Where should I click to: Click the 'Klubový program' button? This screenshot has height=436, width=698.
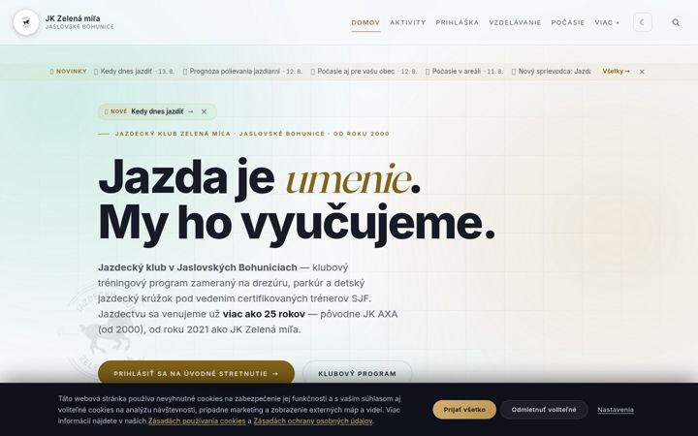click(x=358, y=374)
